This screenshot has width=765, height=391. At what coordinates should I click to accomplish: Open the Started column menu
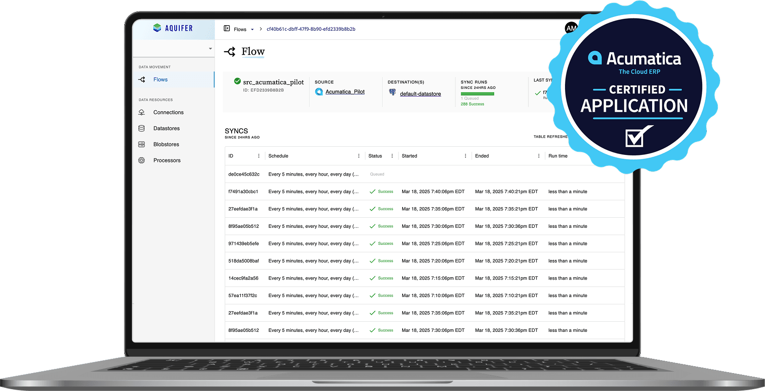pyautogui.click(x=466, y=156)
